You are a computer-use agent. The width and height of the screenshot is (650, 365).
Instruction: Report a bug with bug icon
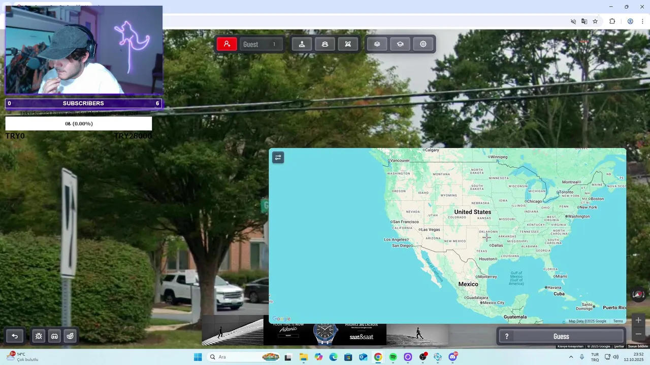39,336
